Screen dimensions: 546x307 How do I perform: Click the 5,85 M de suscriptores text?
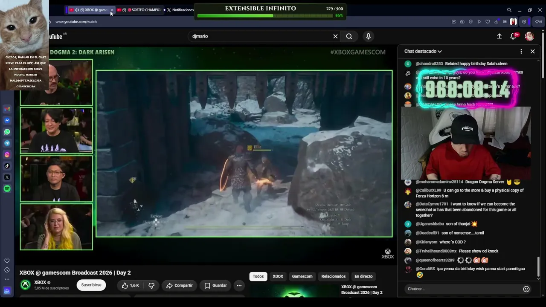point(52,288)
